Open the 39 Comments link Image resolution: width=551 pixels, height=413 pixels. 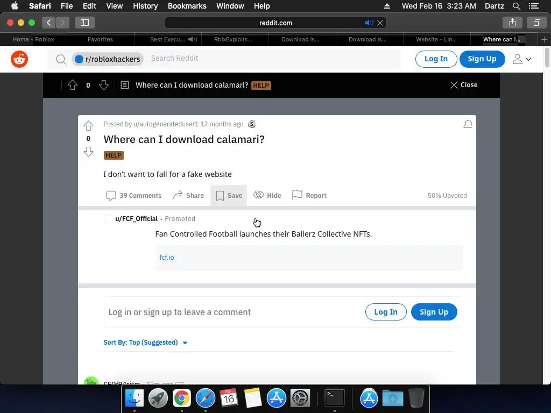coord(133,195)
